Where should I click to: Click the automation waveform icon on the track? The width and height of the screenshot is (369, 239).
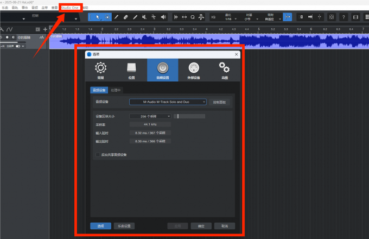[x=42, y=37]
